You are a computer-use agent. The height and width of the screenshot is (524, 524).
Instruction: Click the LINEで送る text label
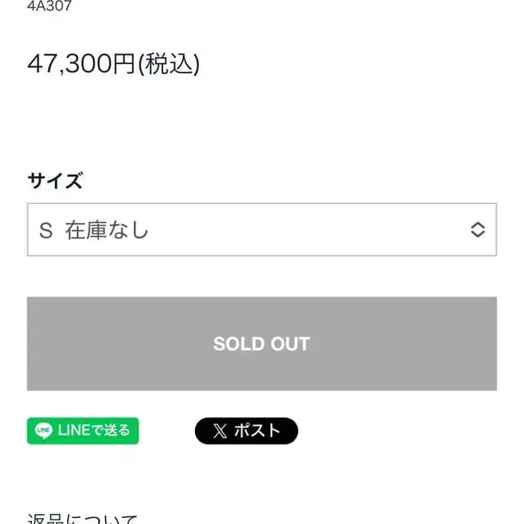click(x=94, y=431)
